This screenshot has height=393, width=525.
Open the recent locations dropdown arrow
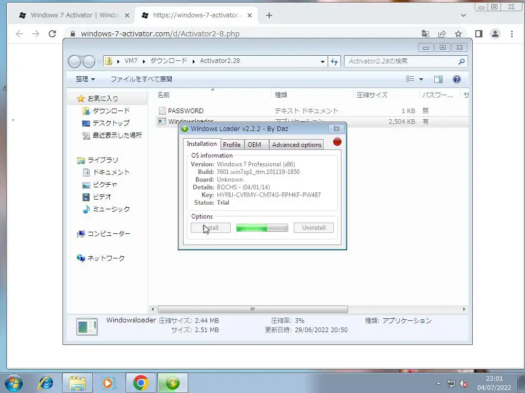[99, 62]
